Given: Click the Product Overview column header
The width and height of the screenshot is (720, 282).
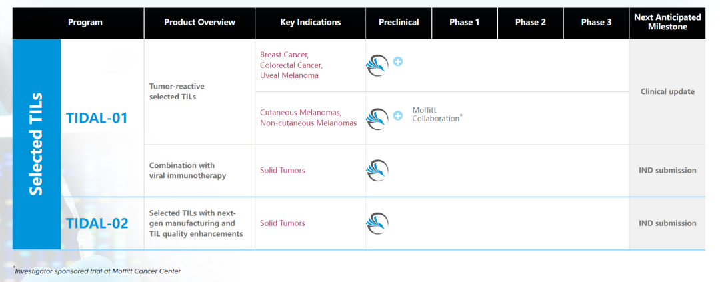Looking at the screenshot, I should click(x=199, y=22).
